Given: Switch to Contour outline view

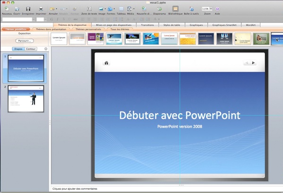Looking at the screenshot, I should click(x=31, y=49).
